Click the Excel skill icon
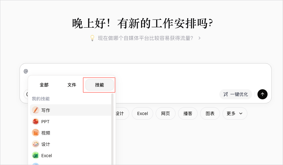Viewport: 283px width, 165px height. click(36, 156)
